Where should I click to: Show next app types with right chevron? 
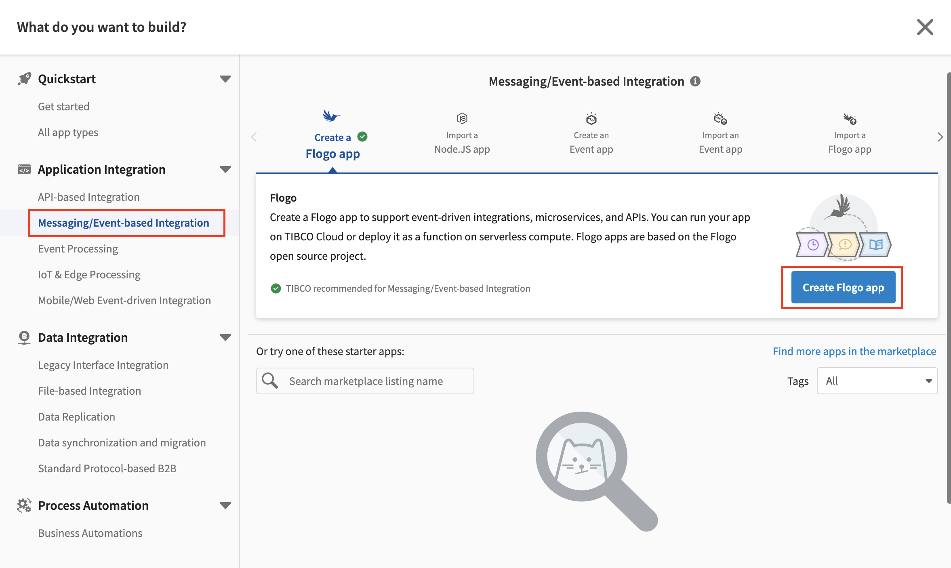point(940,137)
